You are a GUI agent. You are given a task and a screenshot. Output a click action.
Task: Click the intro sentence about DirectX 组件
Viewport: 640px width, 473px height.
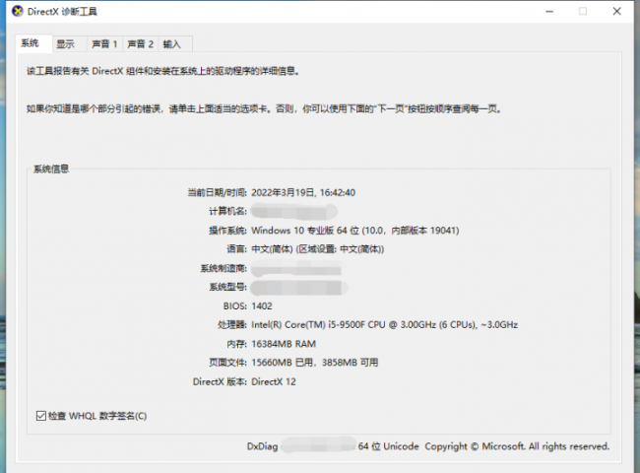pos(163,71)
